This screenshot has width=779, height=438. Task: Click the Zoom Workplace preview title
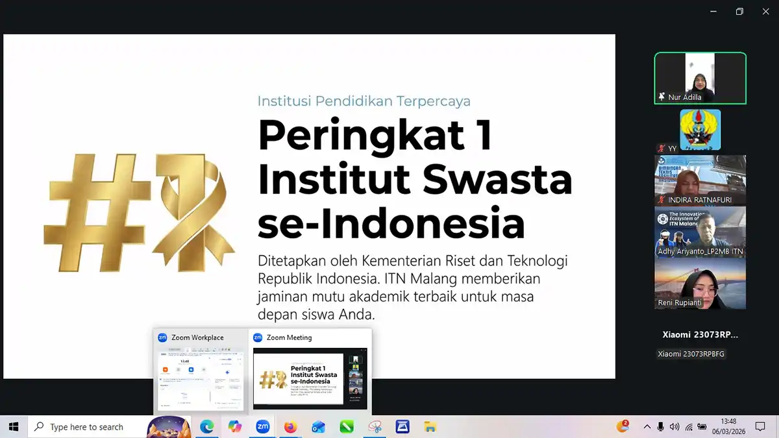pos(197,337)
